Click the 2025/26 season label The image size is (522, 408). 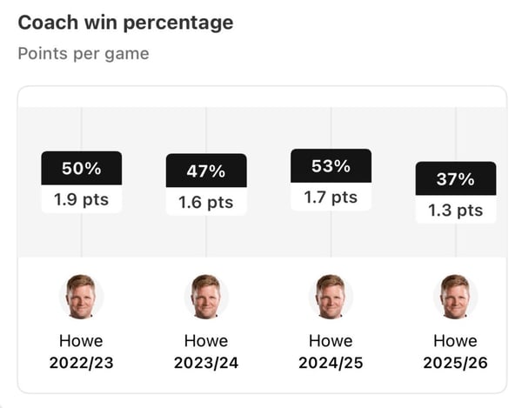(x=456, y=361)
